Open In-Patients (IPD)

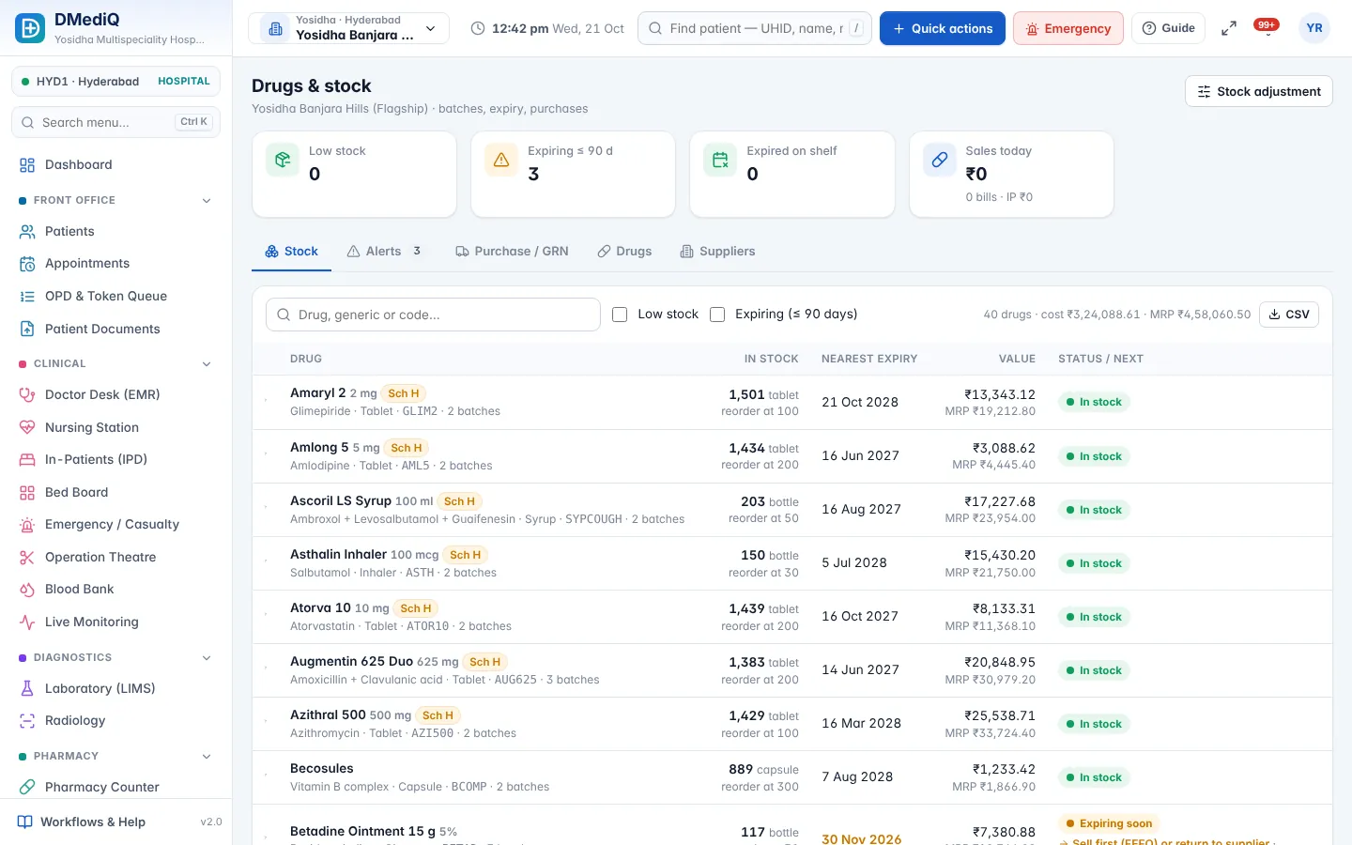tap(115, 459)
